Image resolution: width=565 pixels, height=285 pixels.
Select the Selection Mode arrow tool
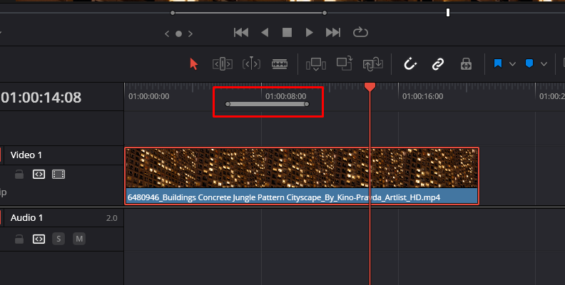(194, 64)
